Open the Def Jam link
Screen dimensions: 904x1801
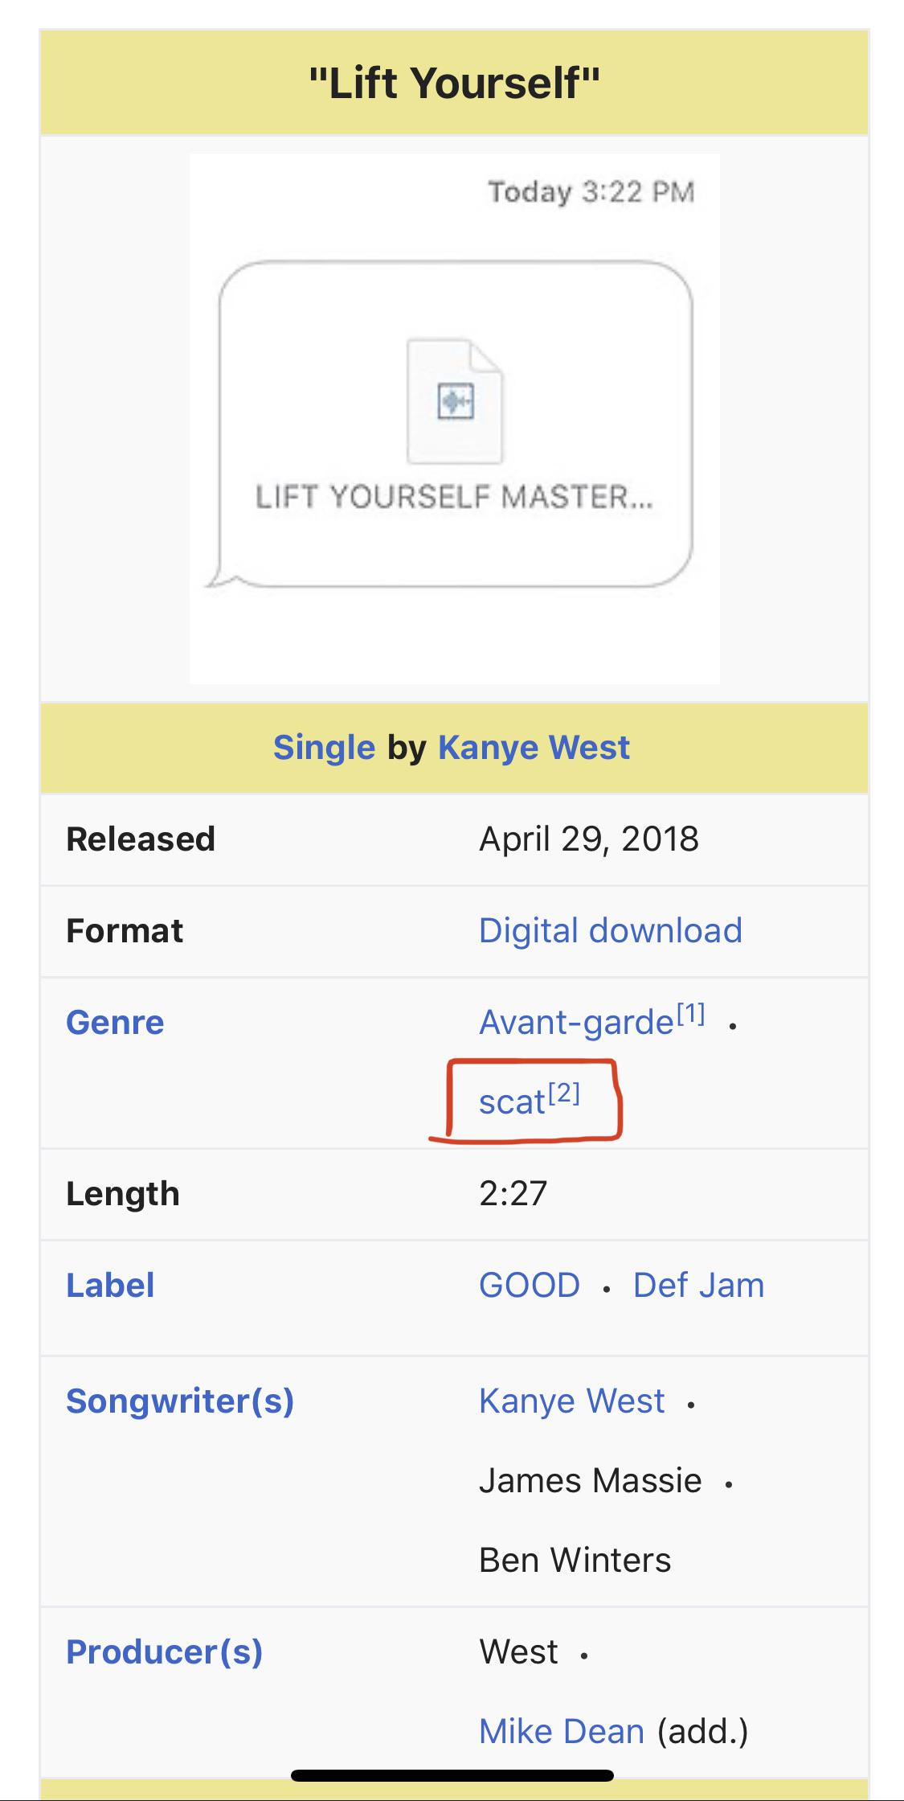698,1286
